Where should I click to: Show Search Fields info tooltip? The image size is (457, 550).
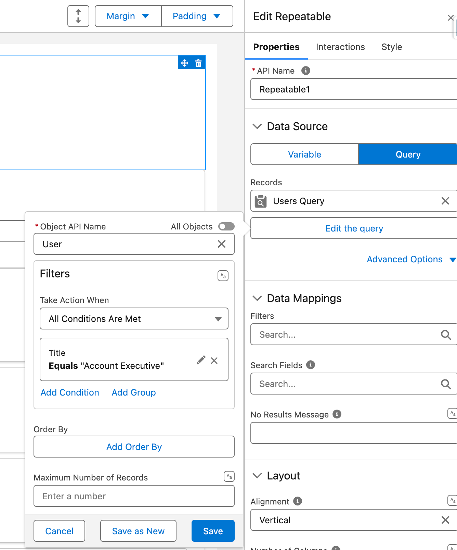[311, 365]
